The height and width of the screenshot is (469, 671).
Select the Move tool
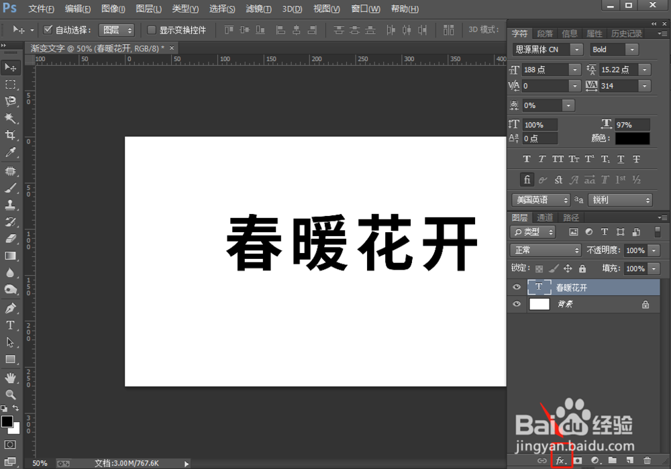click(10, 67)
